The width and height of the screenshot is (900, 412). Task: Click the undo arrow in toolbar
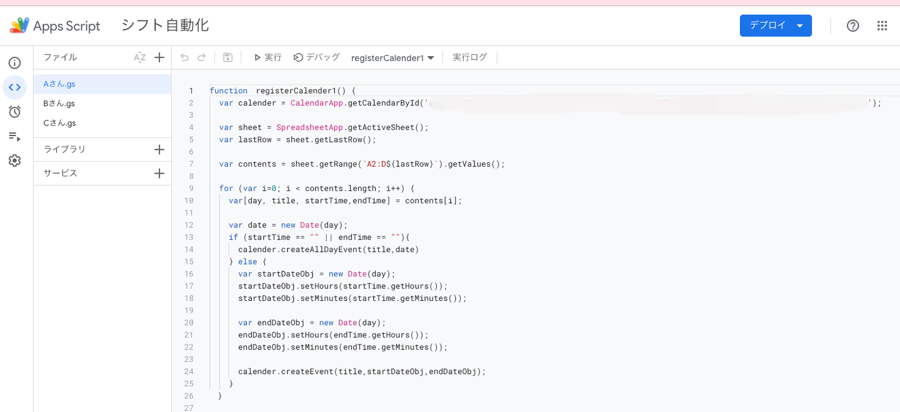pyautogui.click(x=184, y=57)
